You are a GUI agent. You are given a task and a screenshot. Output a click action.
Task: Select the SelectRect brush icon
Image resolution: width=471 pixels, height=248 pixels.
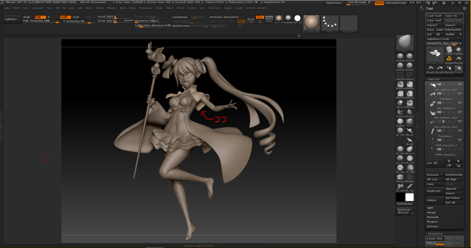(x=400, y=75)
